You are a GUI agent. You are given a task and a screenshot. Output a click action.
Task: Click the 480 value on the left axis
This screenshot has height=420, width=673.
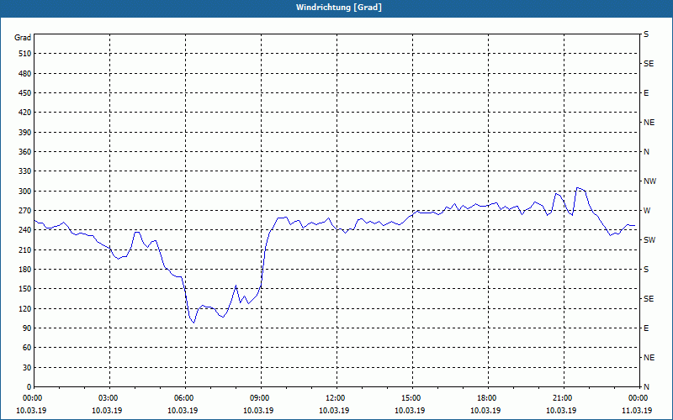click(x=24, y=73)
